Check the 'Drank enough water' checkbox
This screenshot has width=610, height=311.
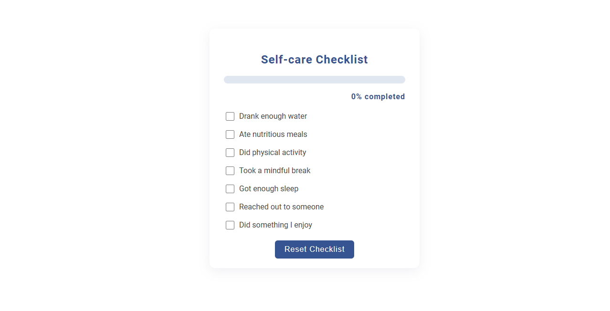(x=230, y=116)
